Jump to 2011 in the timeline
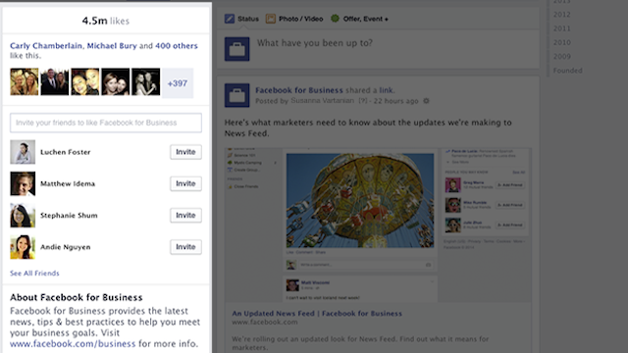This screenshot has height=353, width=628. pyautogui.click(x=561, y=28)
